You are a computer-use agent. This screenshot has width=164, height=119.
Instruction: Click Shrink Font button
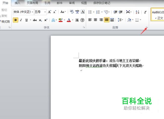coord(54,12)
